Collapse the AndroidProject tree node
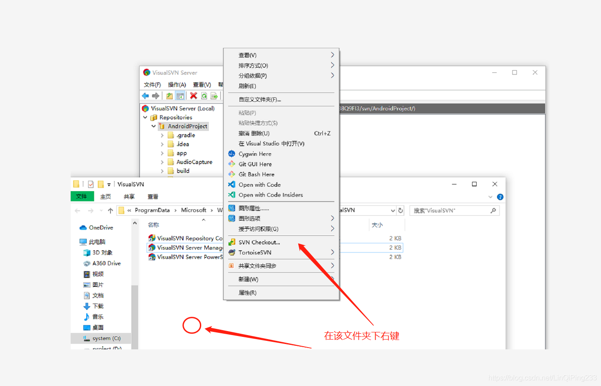 (x=154, y=126)
